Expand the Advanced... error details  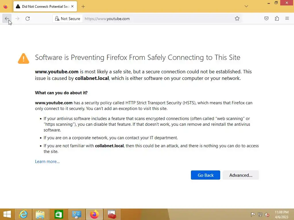pyautogui.click(x=241, y=175)
